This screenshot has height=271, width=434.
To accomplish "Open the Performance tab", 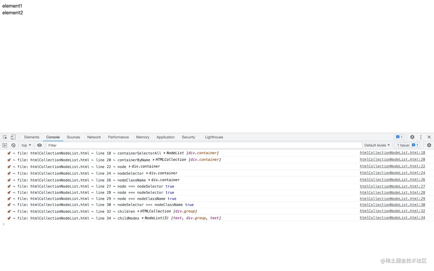I will pos(118,137).
